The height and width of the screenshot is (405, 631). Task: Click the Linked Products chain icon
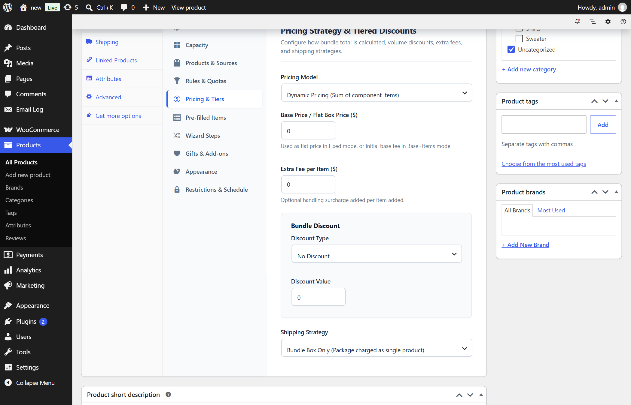(89, 60)
